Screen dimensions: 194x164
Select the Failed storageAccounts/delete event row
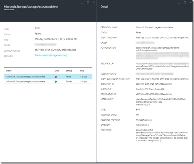pyautogui.click(x=48, y=77)
